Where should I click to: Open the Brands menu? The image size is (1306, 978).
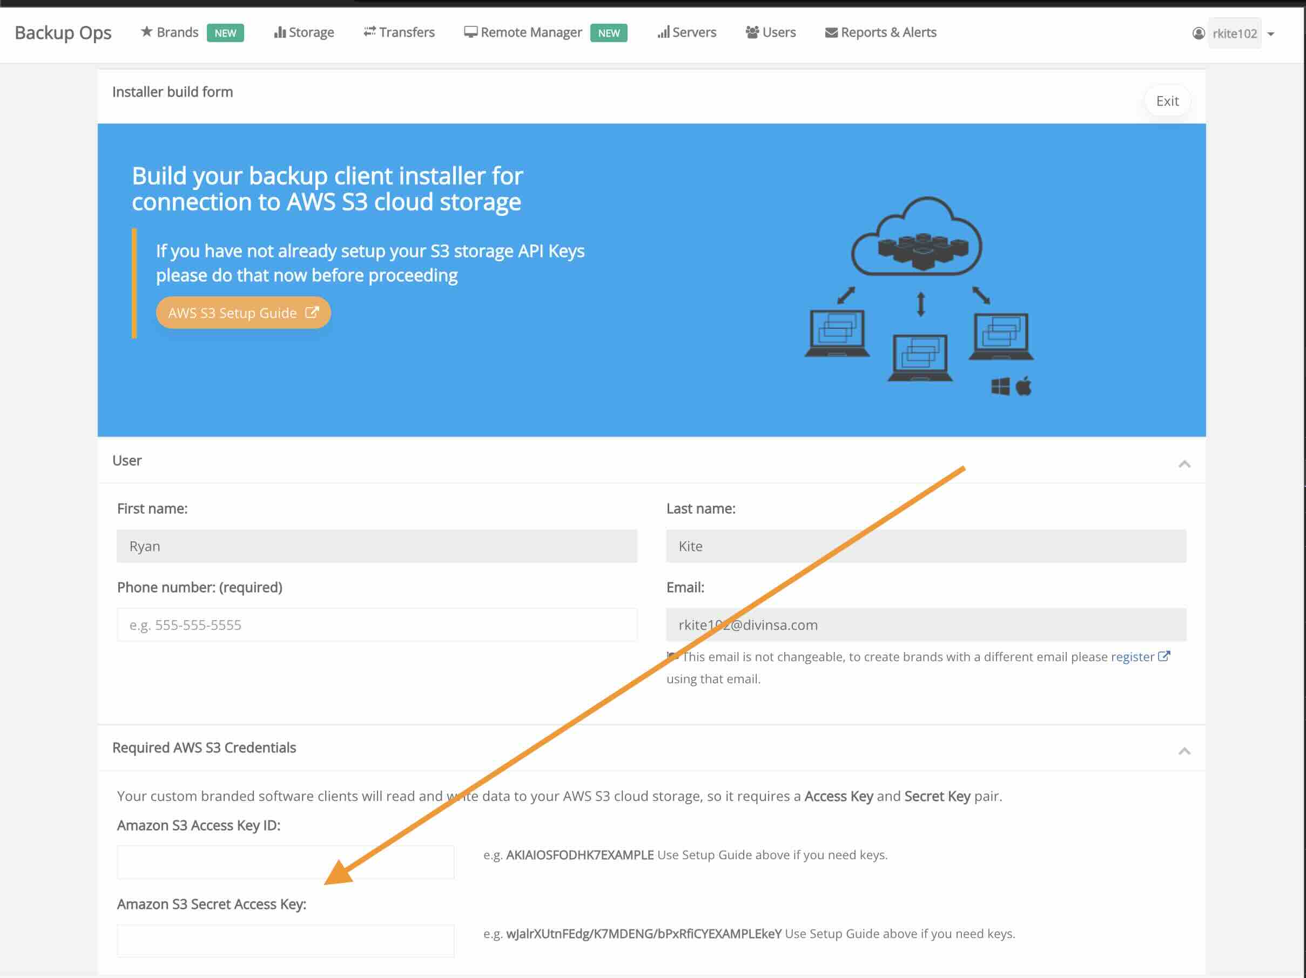pyautogui.click(x=177, y=32)
